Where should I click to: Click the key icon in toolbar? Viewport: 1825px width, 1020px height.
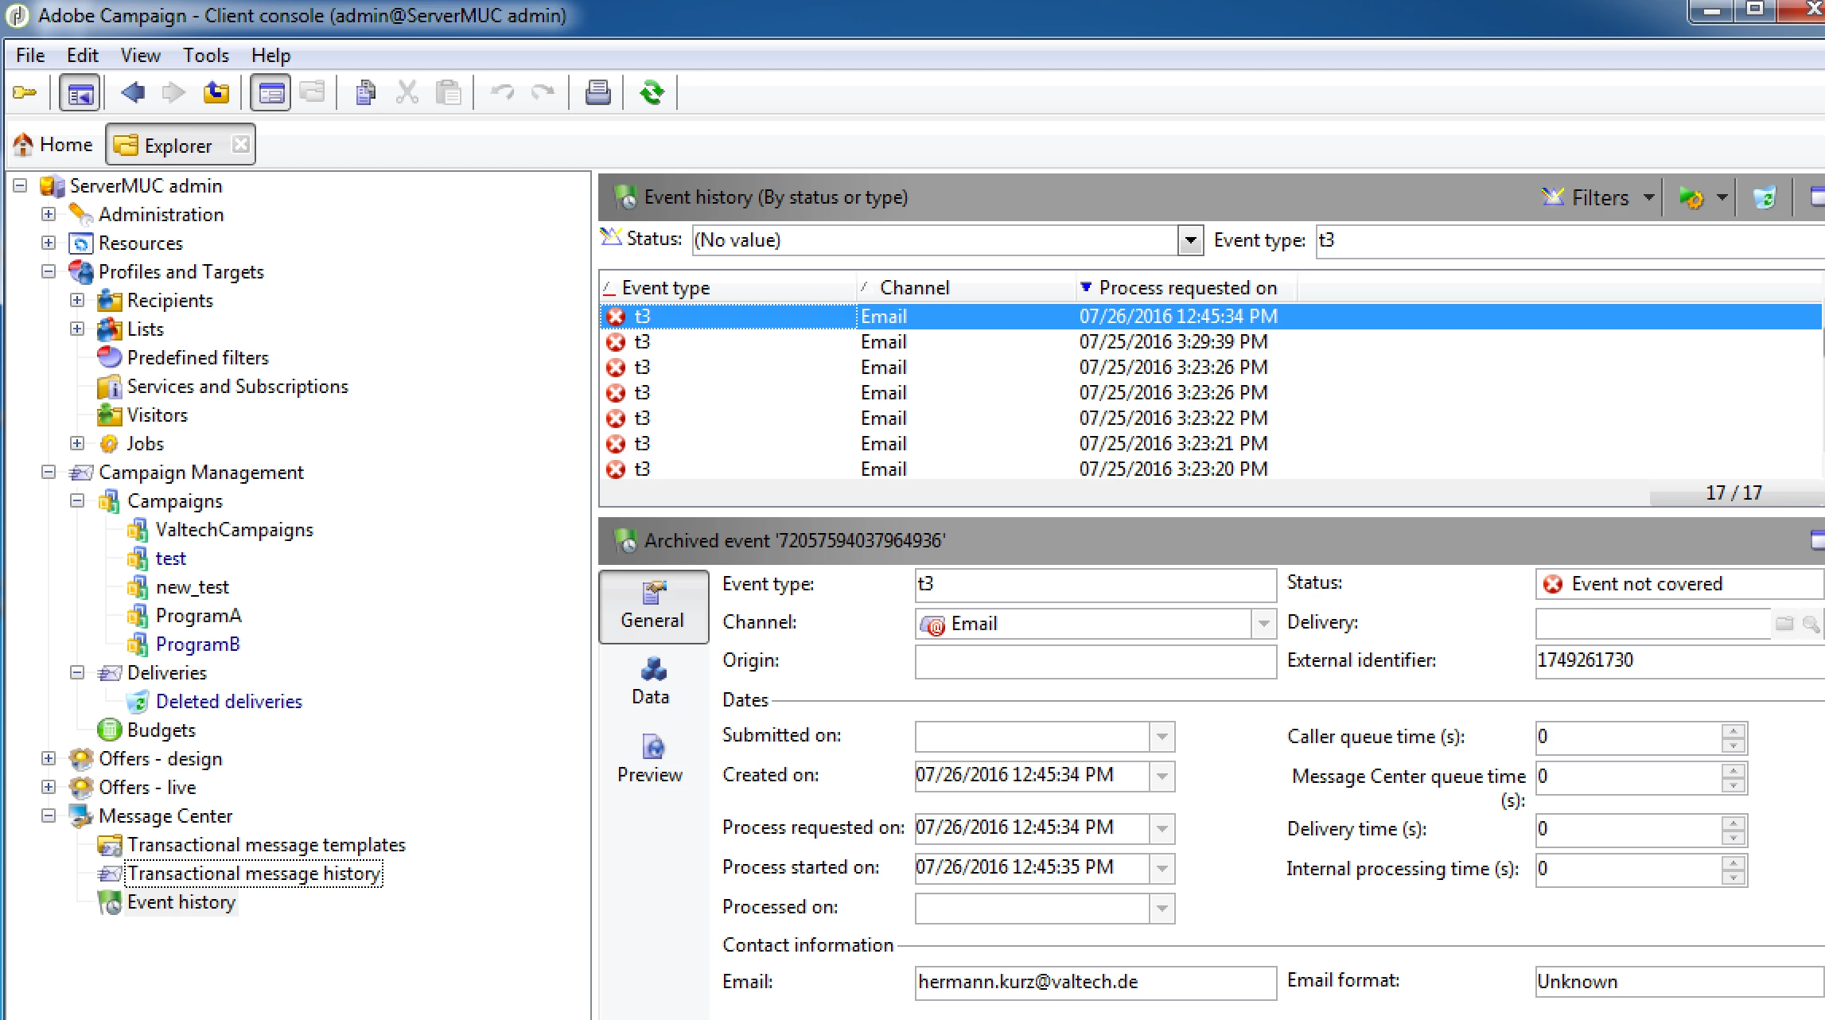[25, 92]
